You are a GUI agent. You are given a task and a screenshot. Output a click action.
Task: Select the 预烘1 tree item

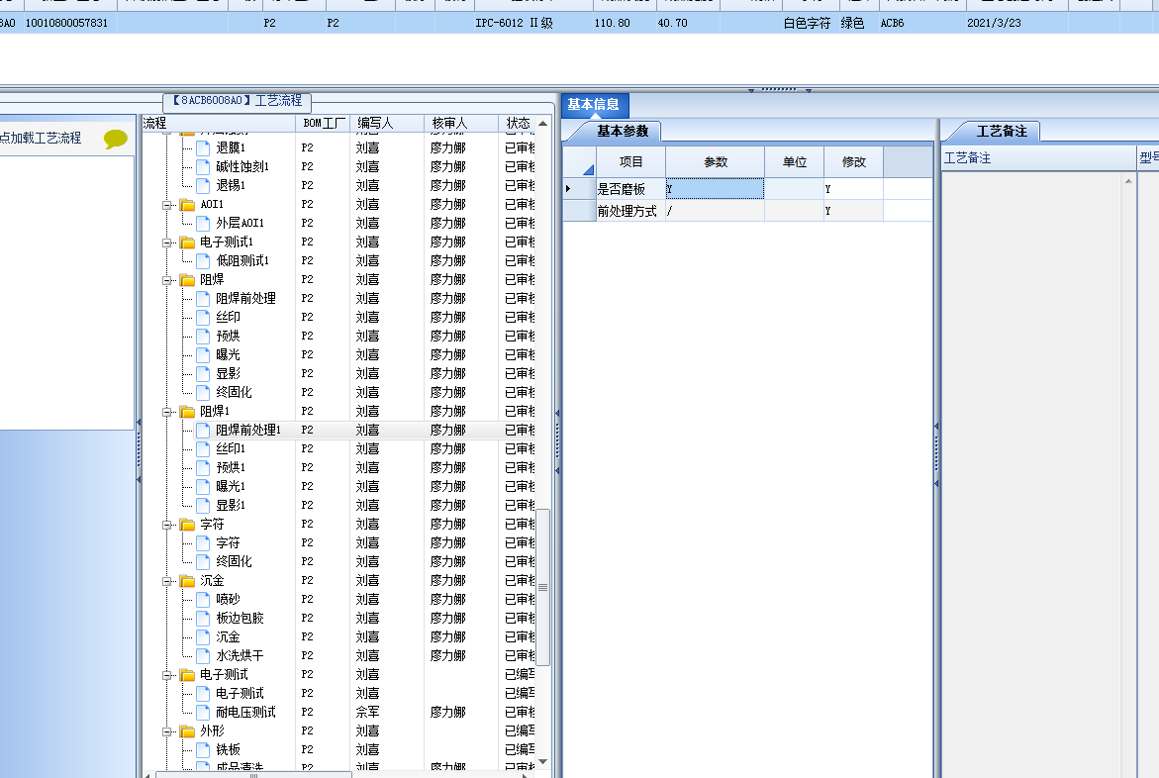pos(231,467)
